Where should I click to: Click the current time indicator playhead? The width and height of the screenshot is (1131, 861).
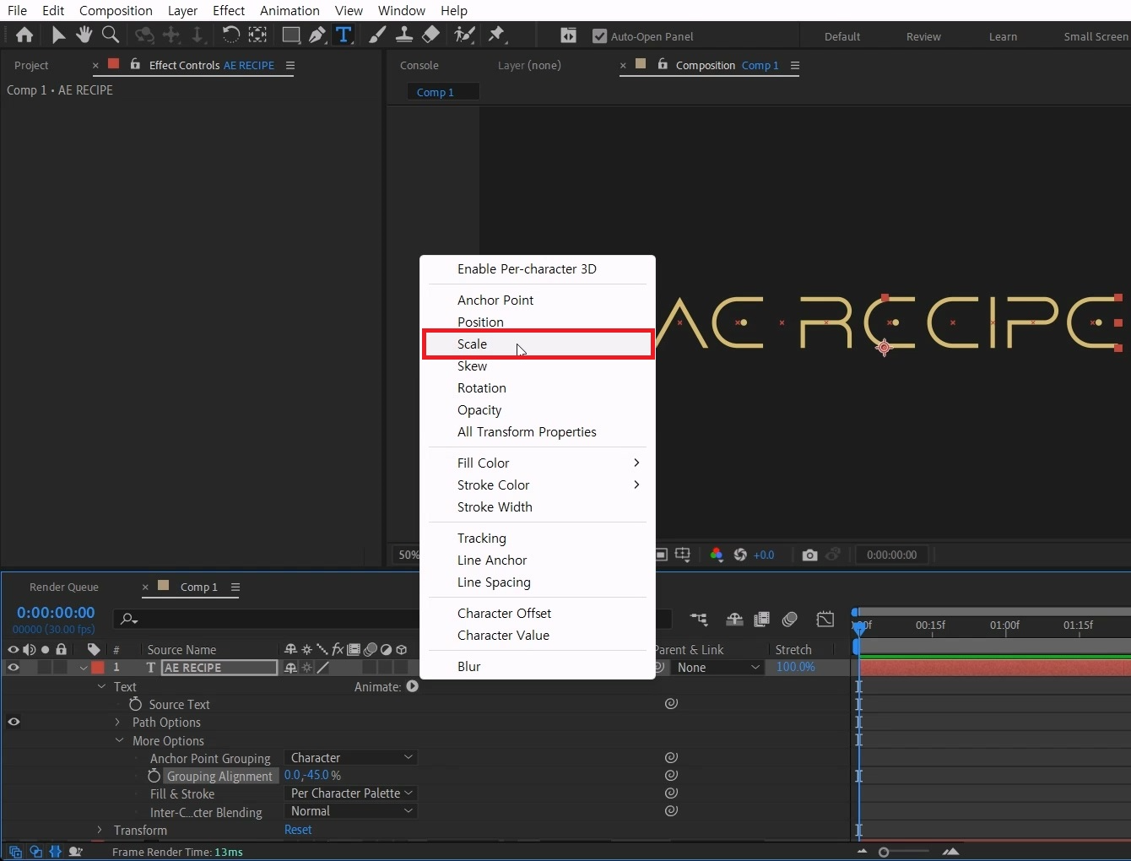(x=859, y=627)
